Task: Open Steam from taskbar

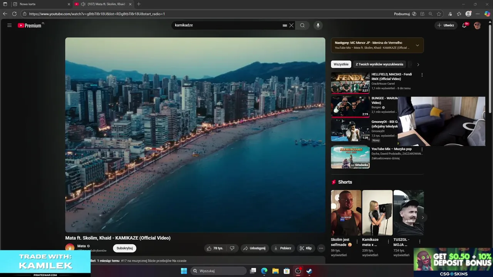Action: [x=309, y=271]
